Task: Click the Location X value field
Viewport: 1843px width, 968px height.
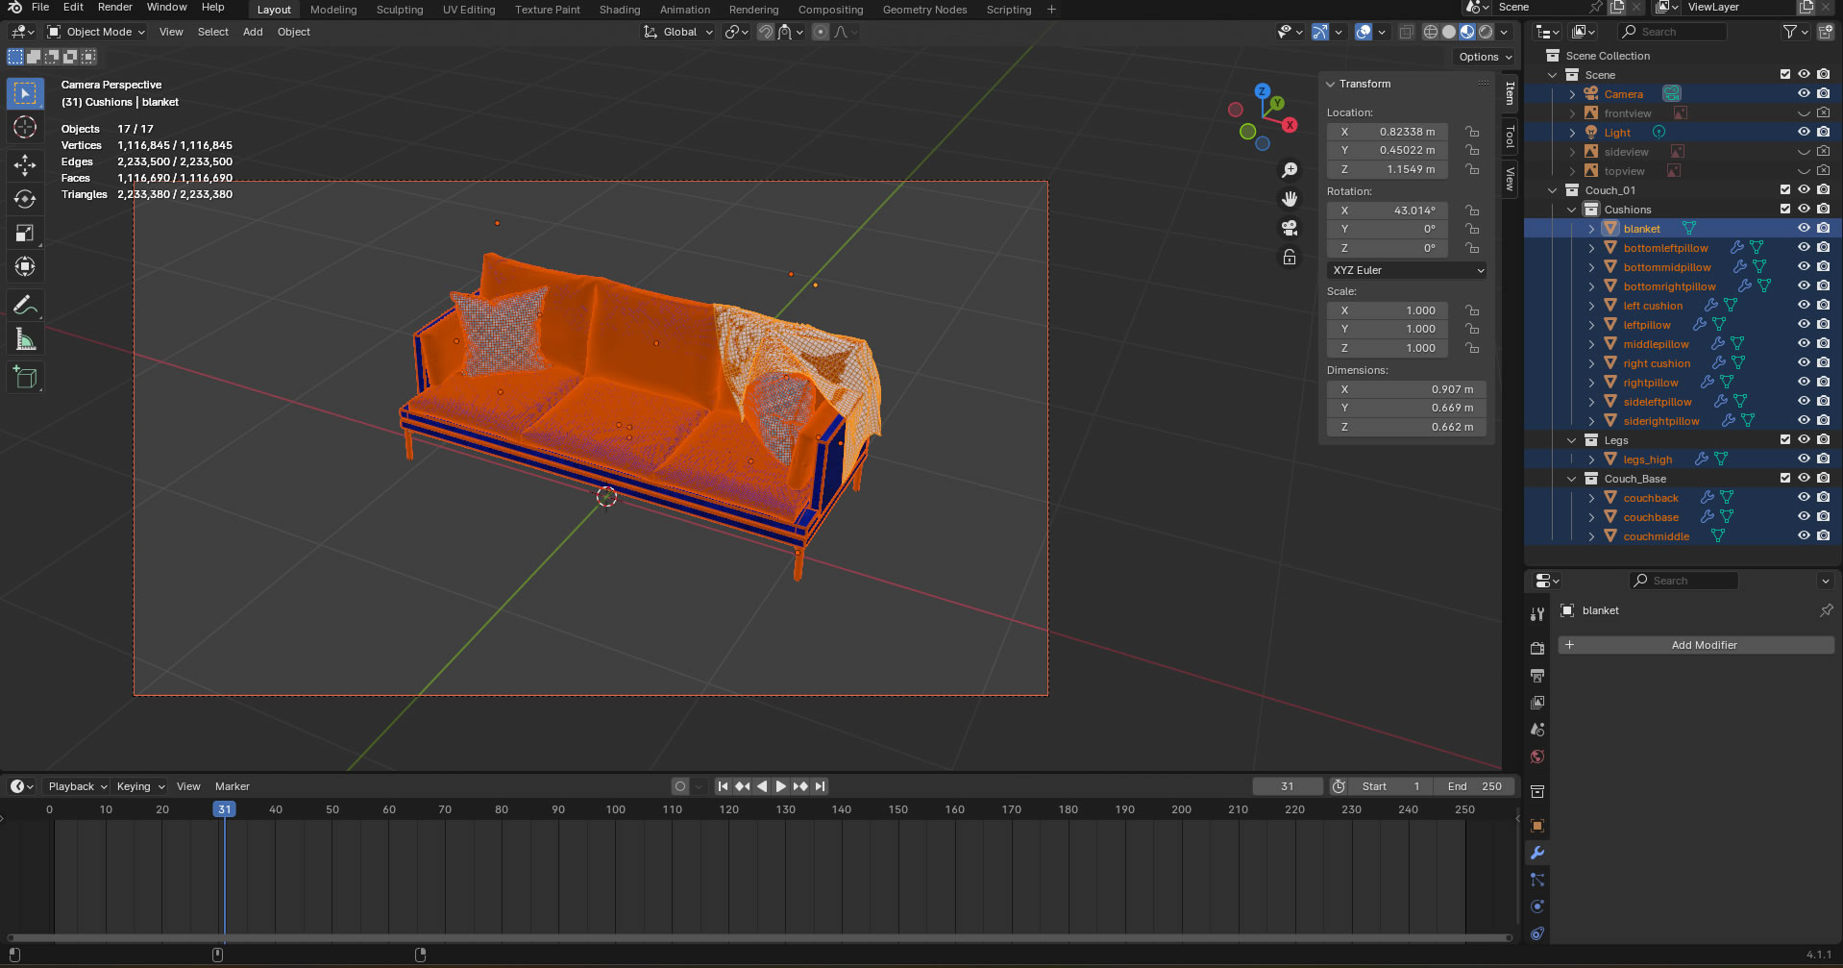Action: coord(1388,132)
